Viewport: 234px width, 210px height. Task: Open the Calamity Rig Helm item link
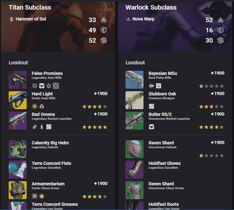pos(50,143)
